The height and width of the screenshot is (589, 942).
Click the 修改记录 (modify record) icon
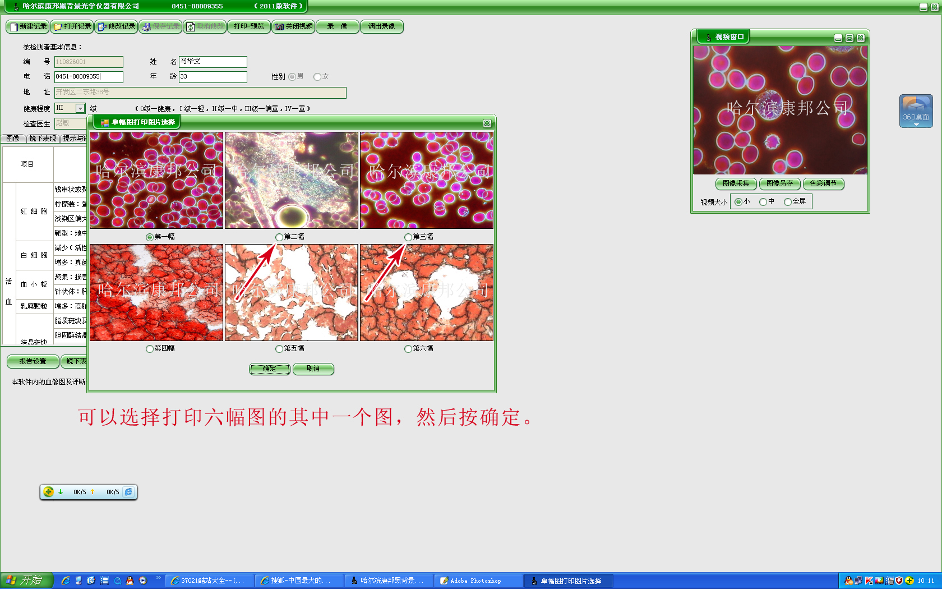click(102, 27)
